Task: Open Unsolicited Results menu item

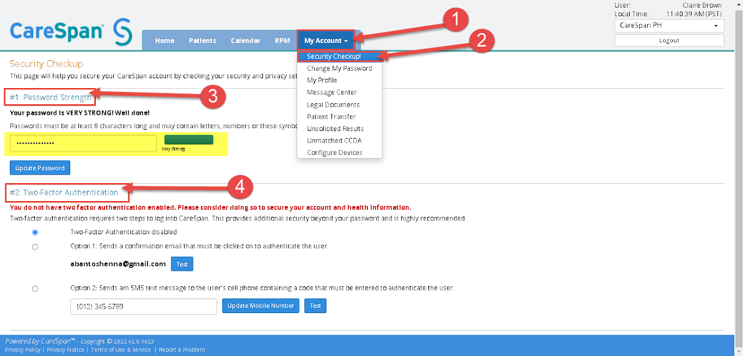Action: pyautogui.click(x=336, y=129)
